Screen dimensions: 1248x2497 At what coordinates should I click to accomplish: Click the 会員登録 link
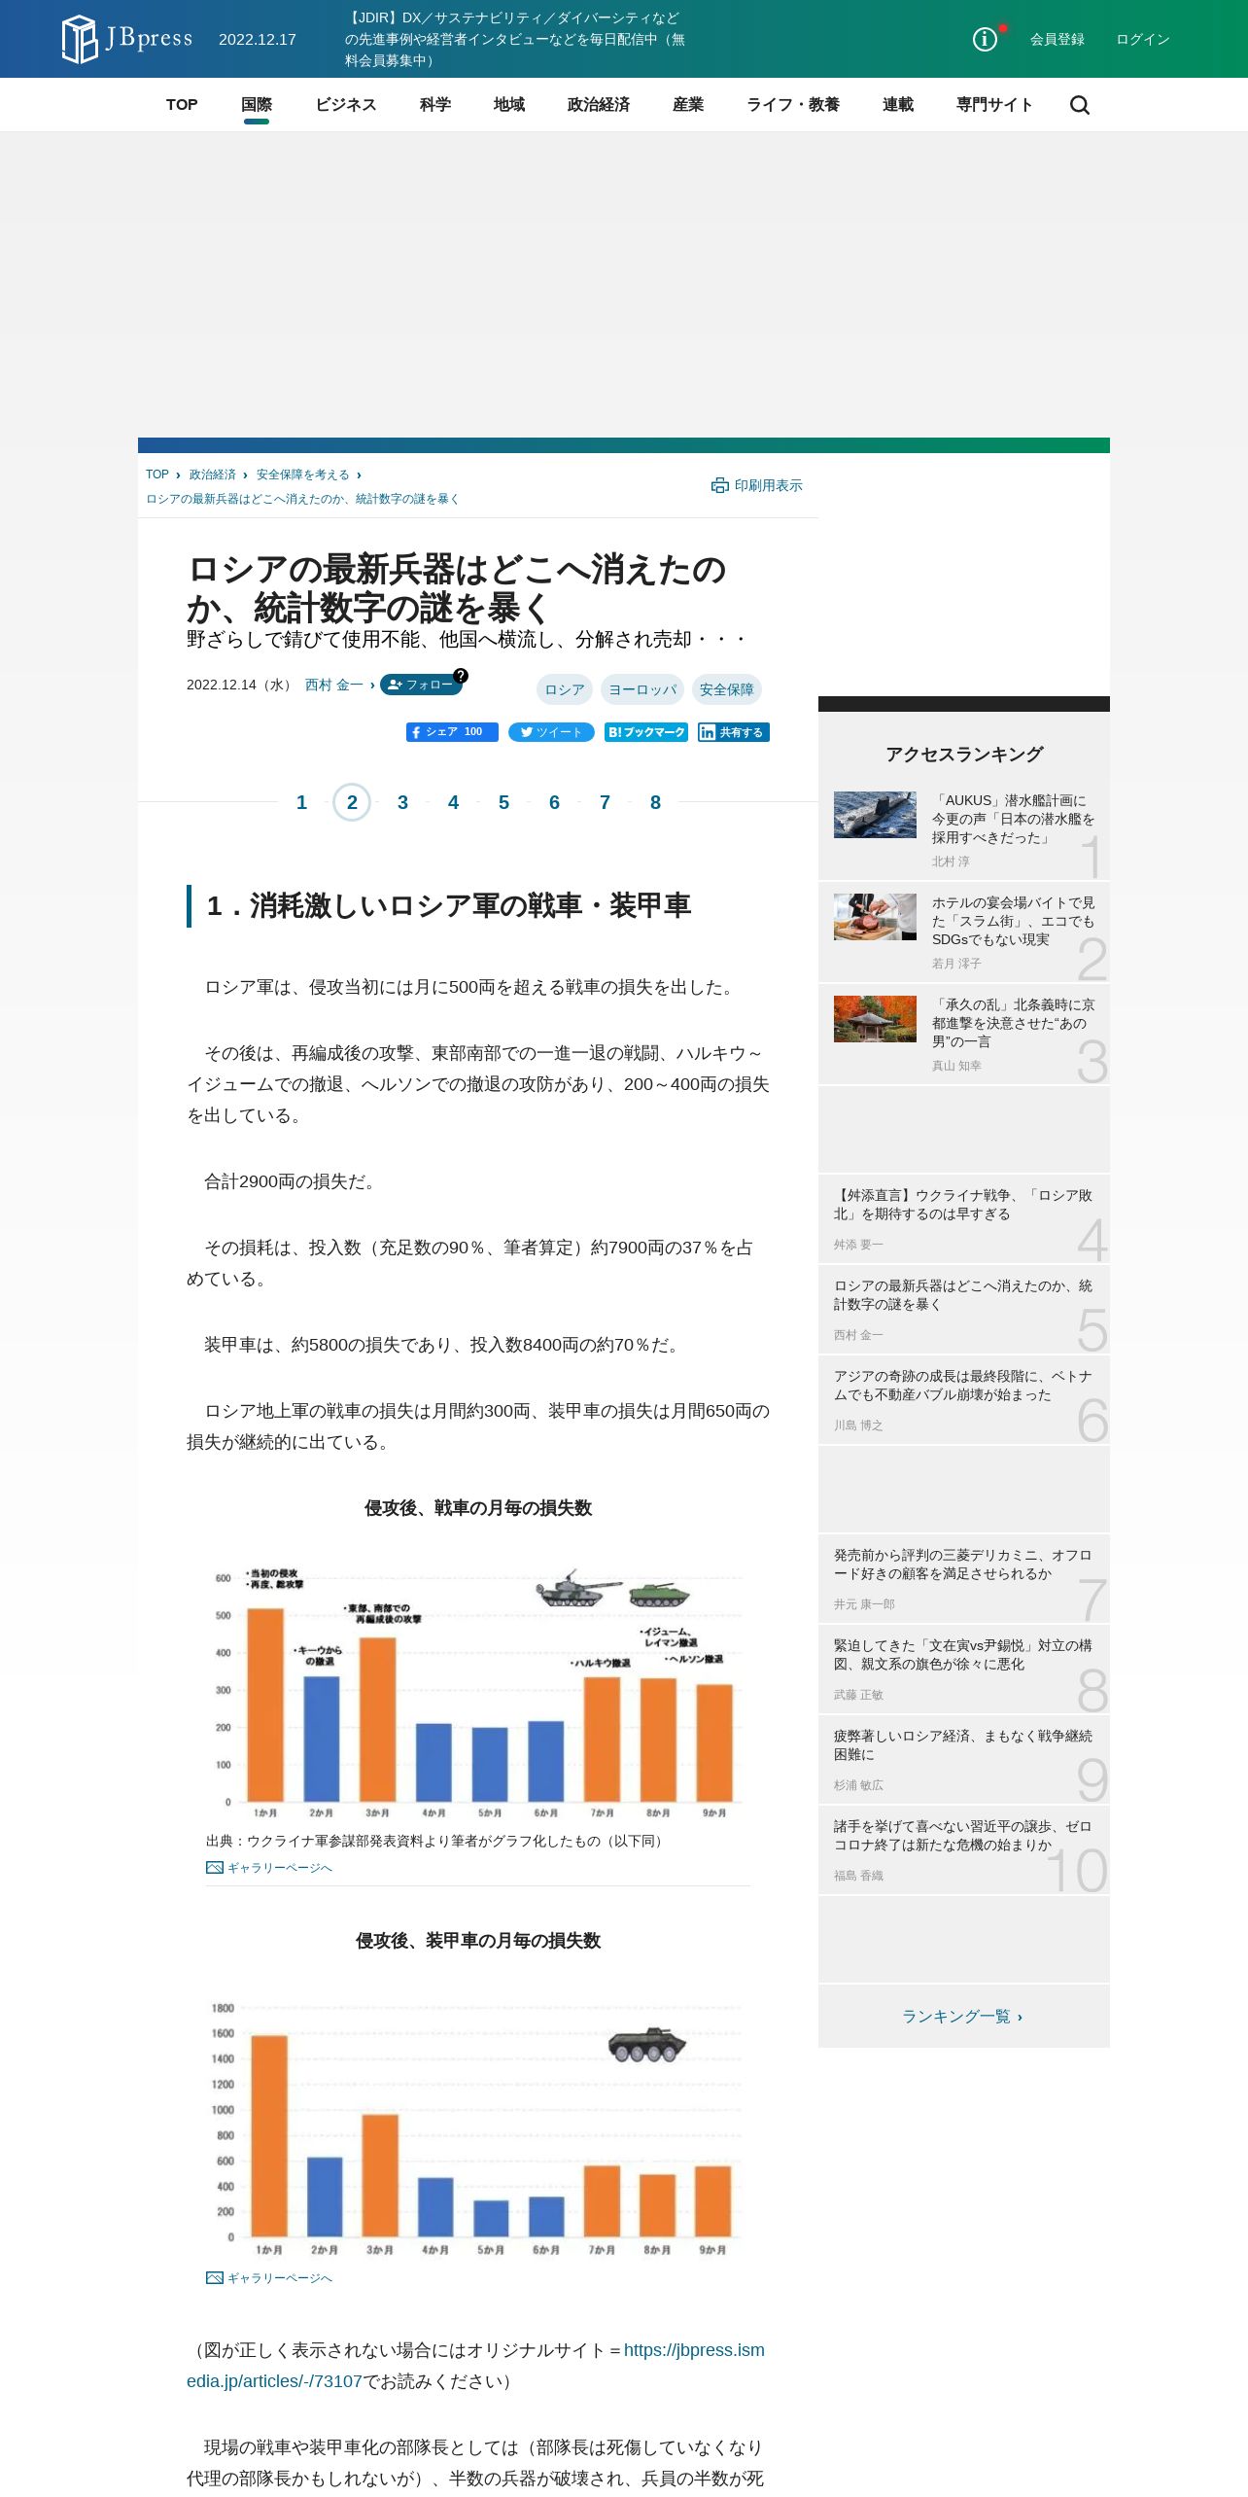click(1057, 39)
